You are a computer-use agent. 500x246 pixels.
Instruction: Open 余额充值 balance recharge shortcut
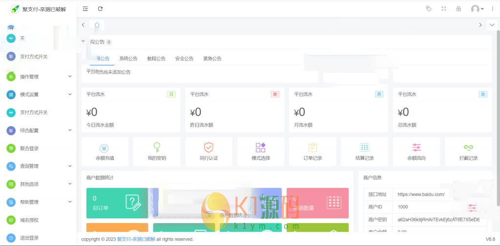(105, 152)
